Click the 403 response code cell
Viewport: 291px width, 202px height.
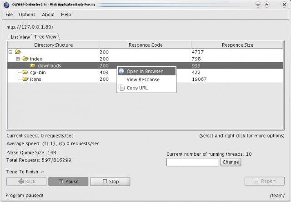(104, 73)
